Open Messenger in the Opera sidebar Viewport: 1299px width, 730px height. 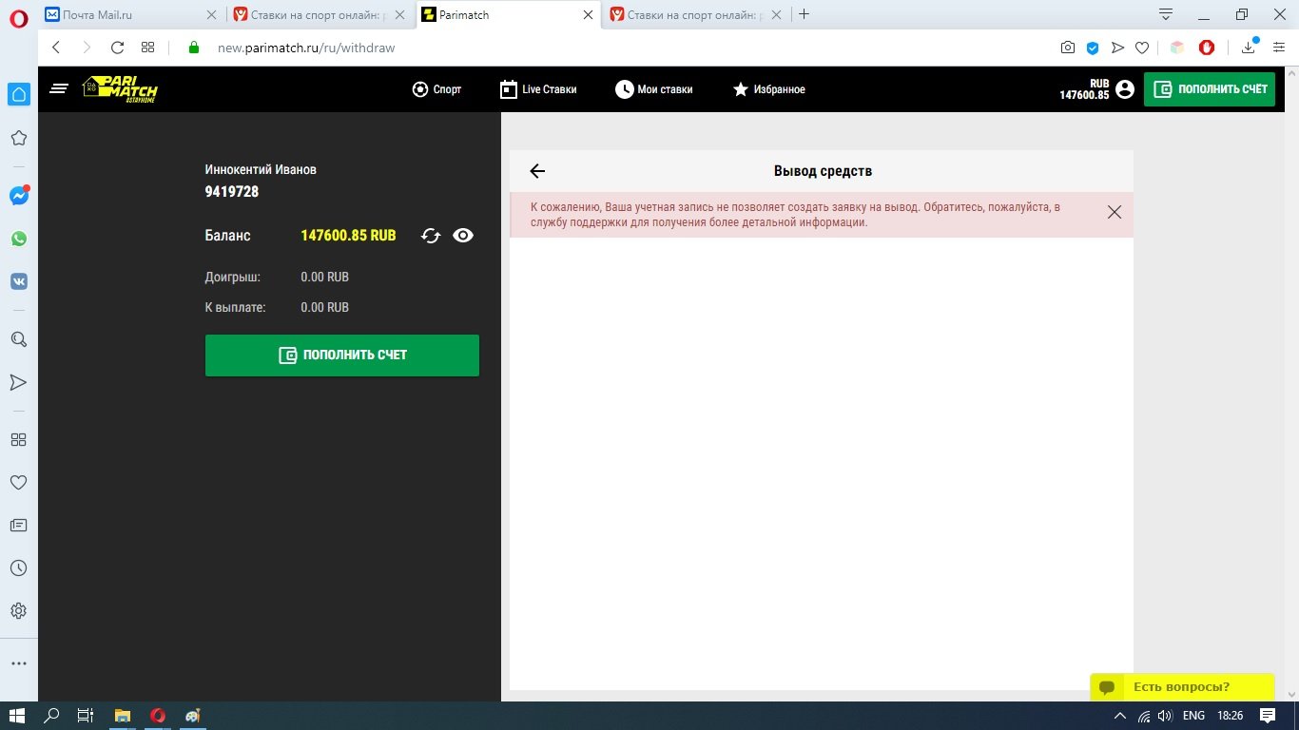(x=18, y=196)
